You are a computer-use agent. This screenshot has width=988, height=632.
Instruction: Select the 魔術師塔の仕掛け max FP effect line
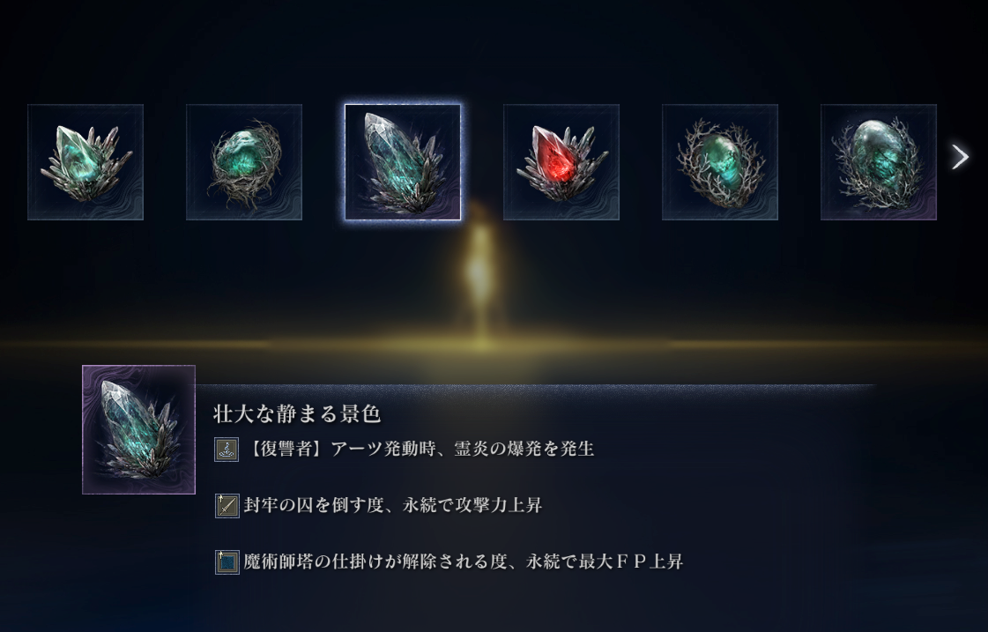tap(464, 561)
